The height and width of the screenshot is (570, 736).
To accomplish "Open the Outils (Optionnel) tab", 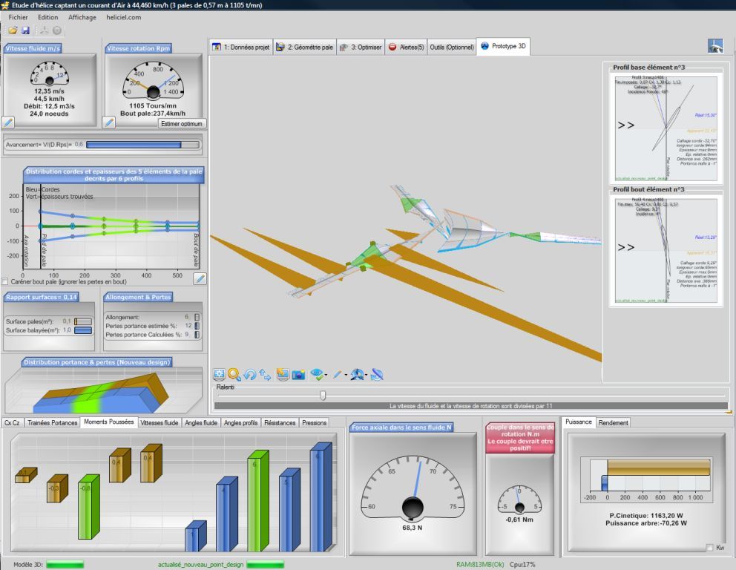I will [452, 47].
